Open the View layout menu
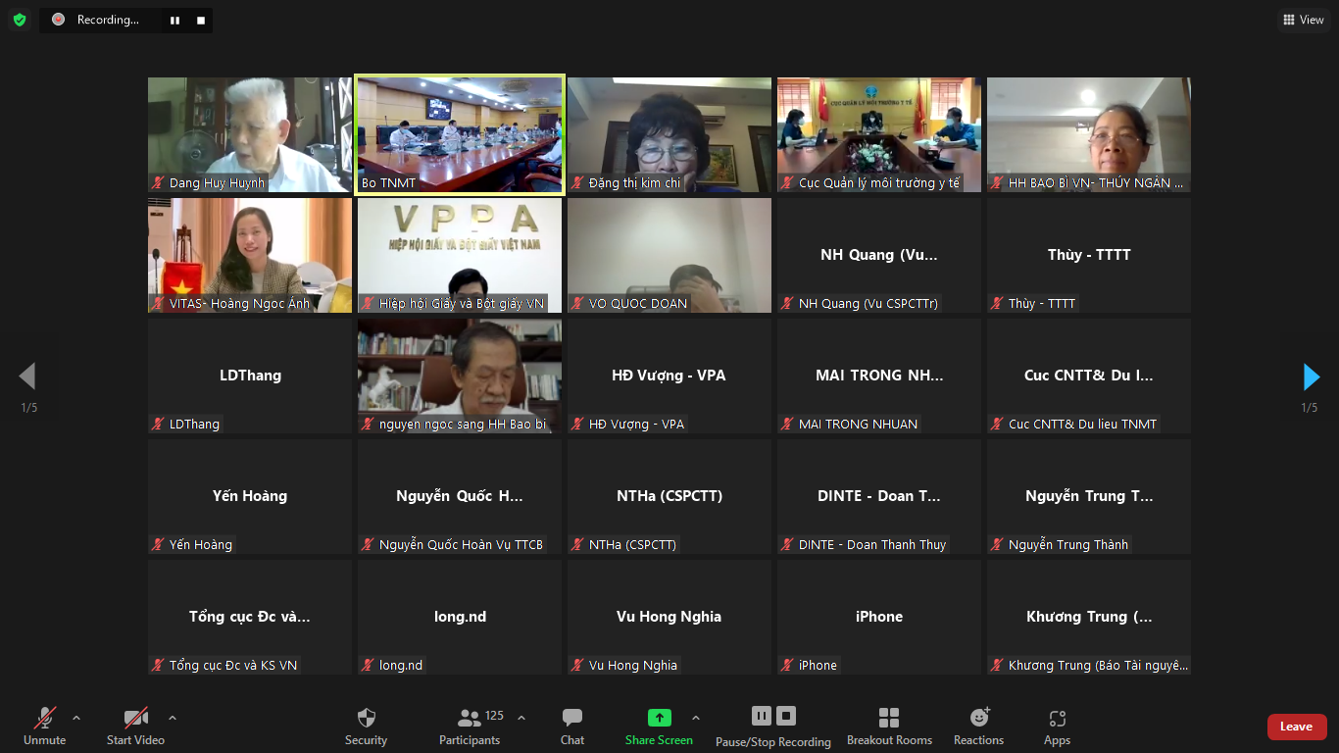Screen dimensions: 1339x753 [1303, 20]
